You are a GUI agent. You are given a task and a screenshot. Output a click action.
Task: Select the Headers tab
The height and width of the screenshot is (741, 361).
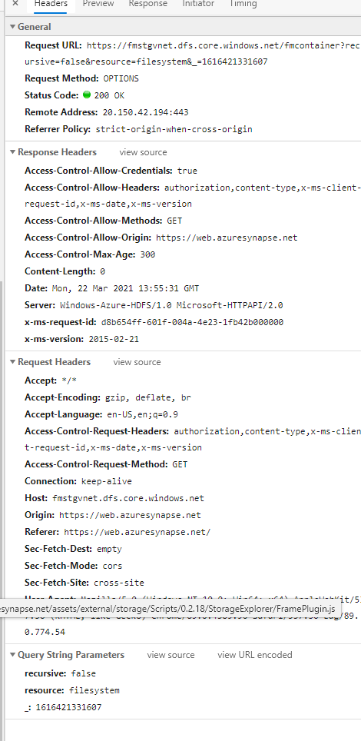(x=51, y=4)
